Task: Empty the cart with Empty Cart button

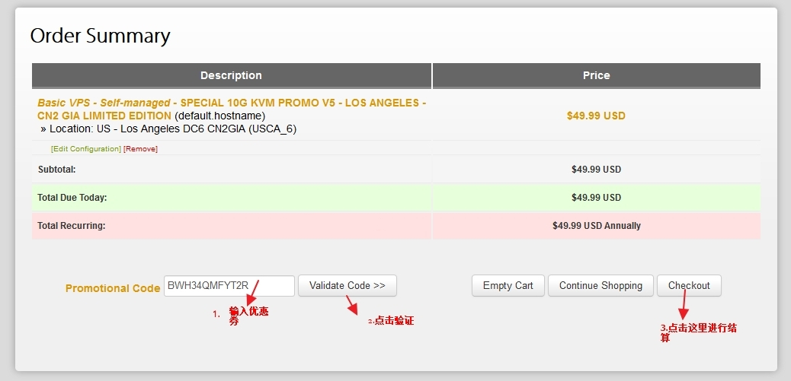Action: coord(508,285)
